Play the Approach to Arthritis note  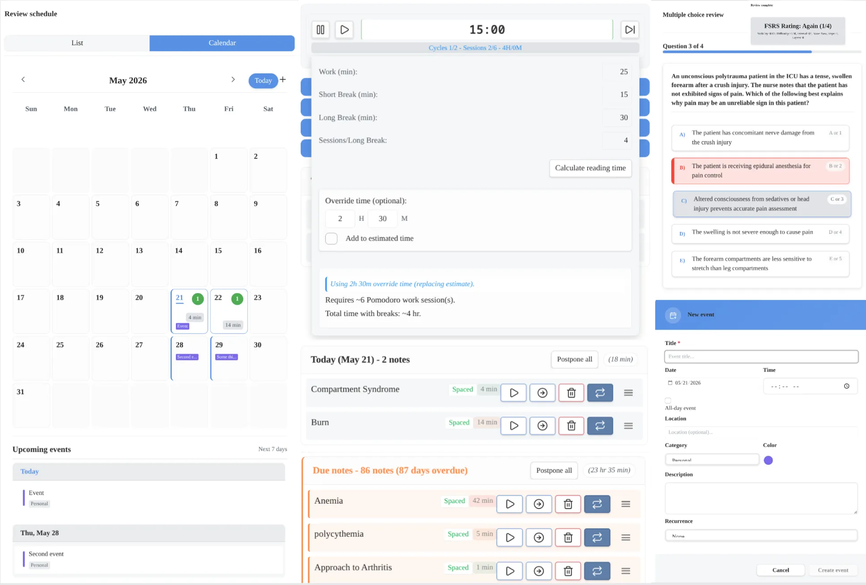pos(510,571)
